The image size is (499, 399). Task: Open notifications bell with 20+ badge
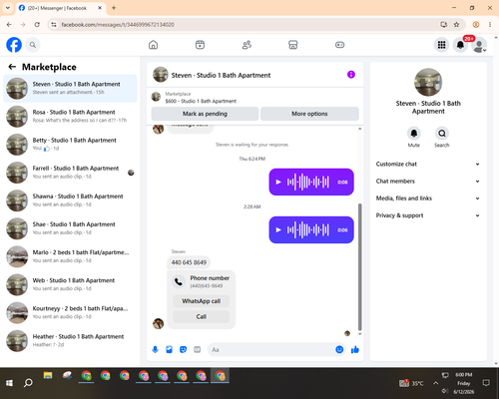click(x=460, y=45)
